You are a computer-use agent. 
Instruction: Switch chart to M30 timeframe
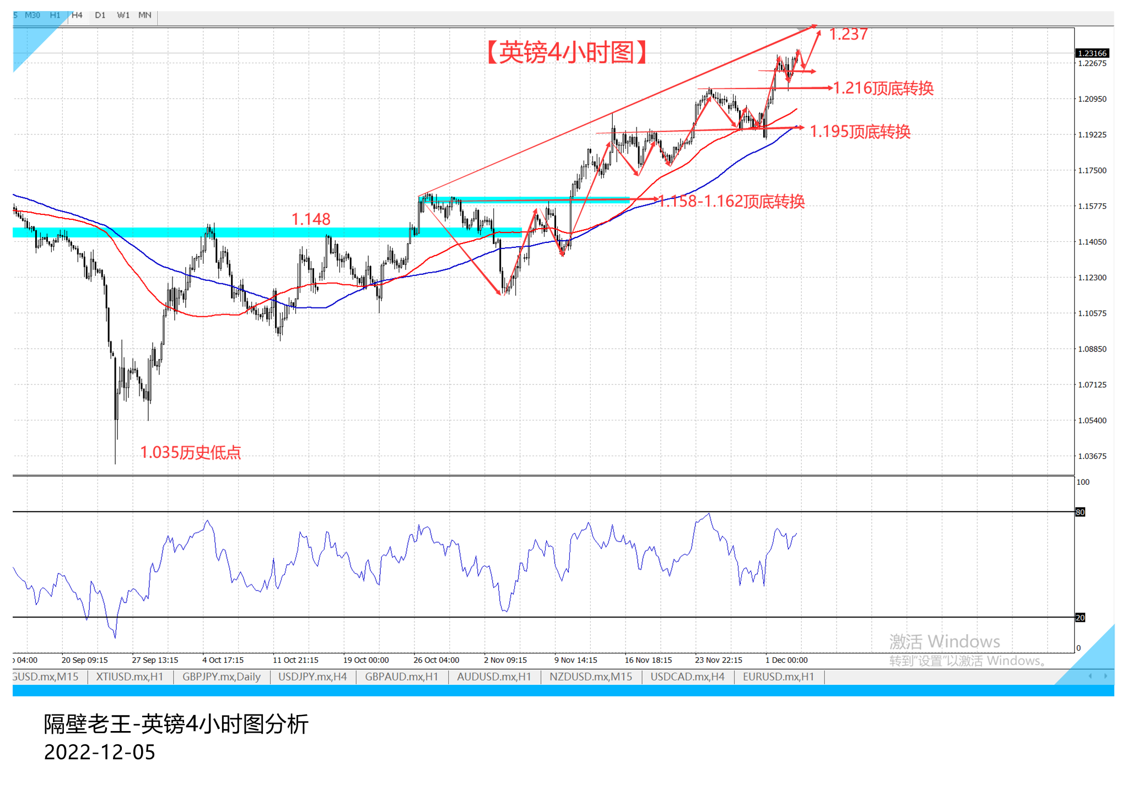click(33, 15)
